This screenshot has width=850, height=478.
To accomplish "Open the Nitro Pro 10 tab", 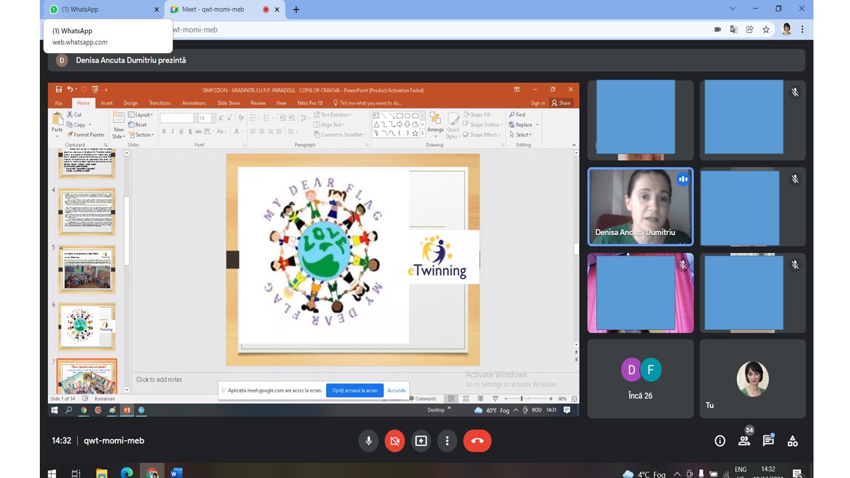I will click(309, 103).
